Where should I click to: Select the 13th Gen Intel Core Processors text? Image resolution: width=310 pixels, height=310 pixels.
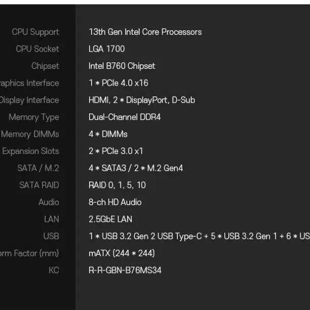(x=145, y=32)
